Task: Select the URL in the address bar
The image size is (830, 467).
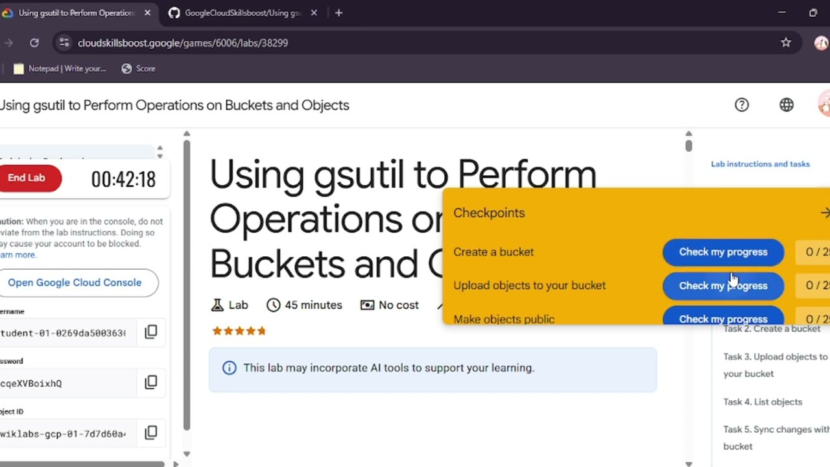Action: pos(183,43)
